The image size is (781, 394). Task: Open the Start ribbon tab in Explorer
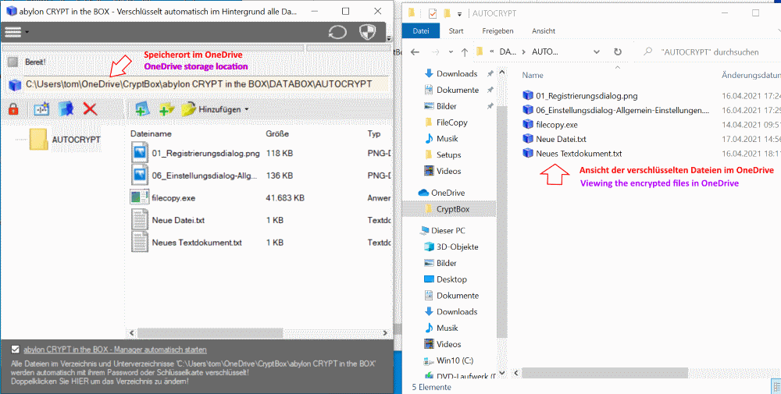[456, 31]
